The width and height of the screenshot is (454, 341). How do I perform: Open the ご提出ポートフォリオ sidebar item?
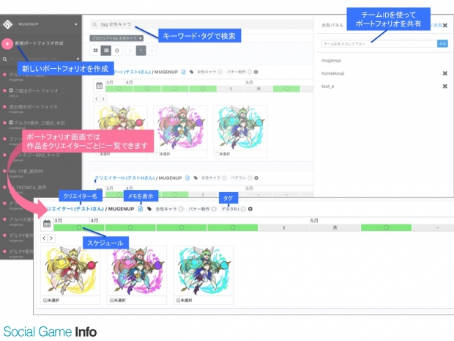click(x=33, y=91)
